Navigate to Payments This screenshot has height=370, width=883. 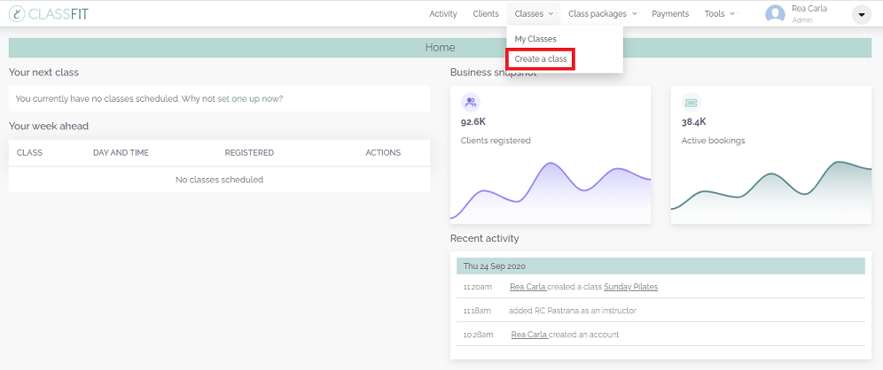(x=670, y=14)
